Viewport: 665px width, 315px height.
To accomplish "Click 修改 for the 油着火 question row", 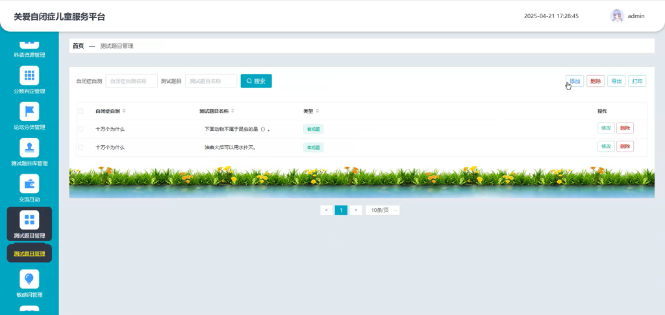I will 606,146.
